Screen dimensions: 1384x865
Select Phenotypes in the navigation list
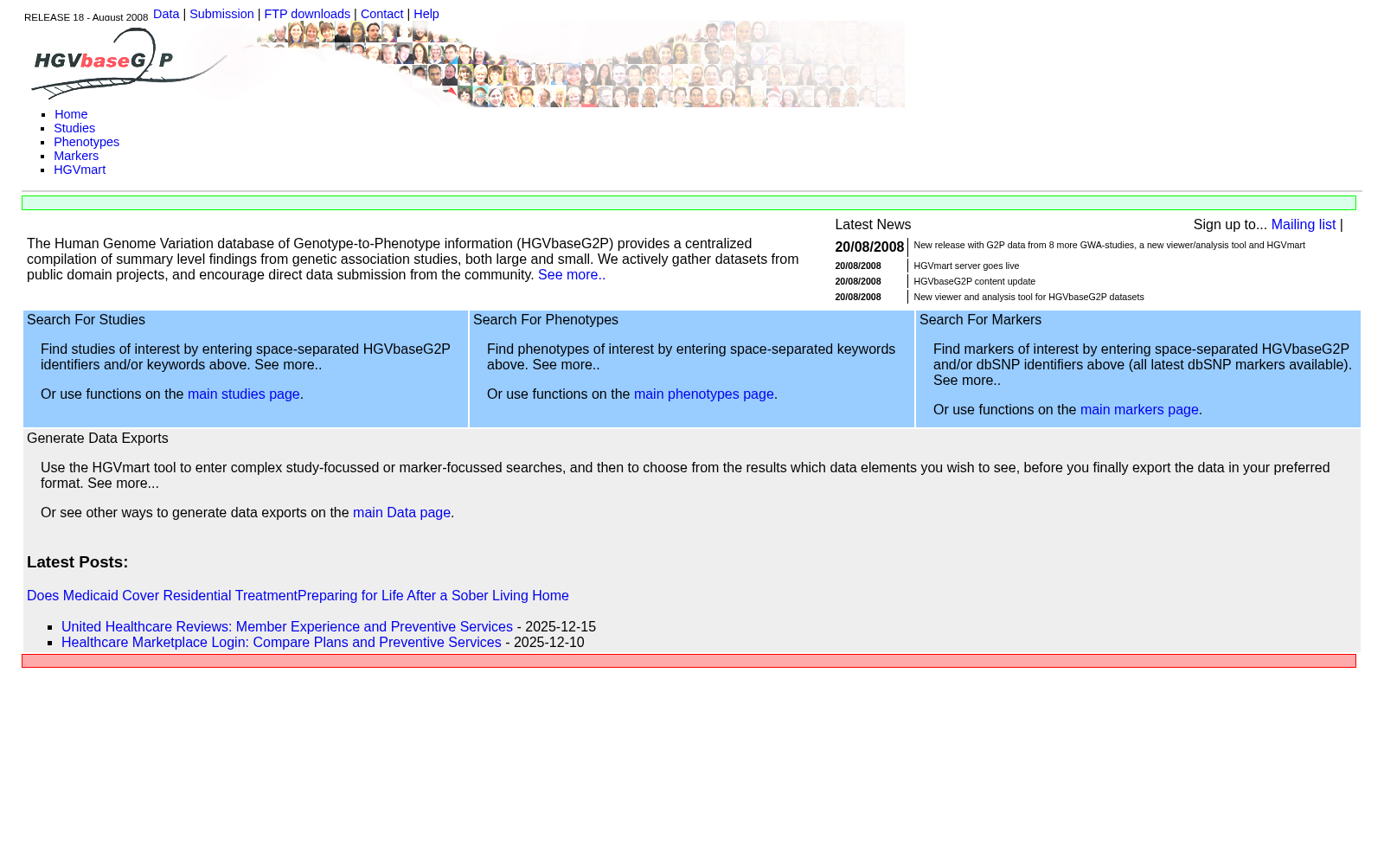(x=86, y=142)
